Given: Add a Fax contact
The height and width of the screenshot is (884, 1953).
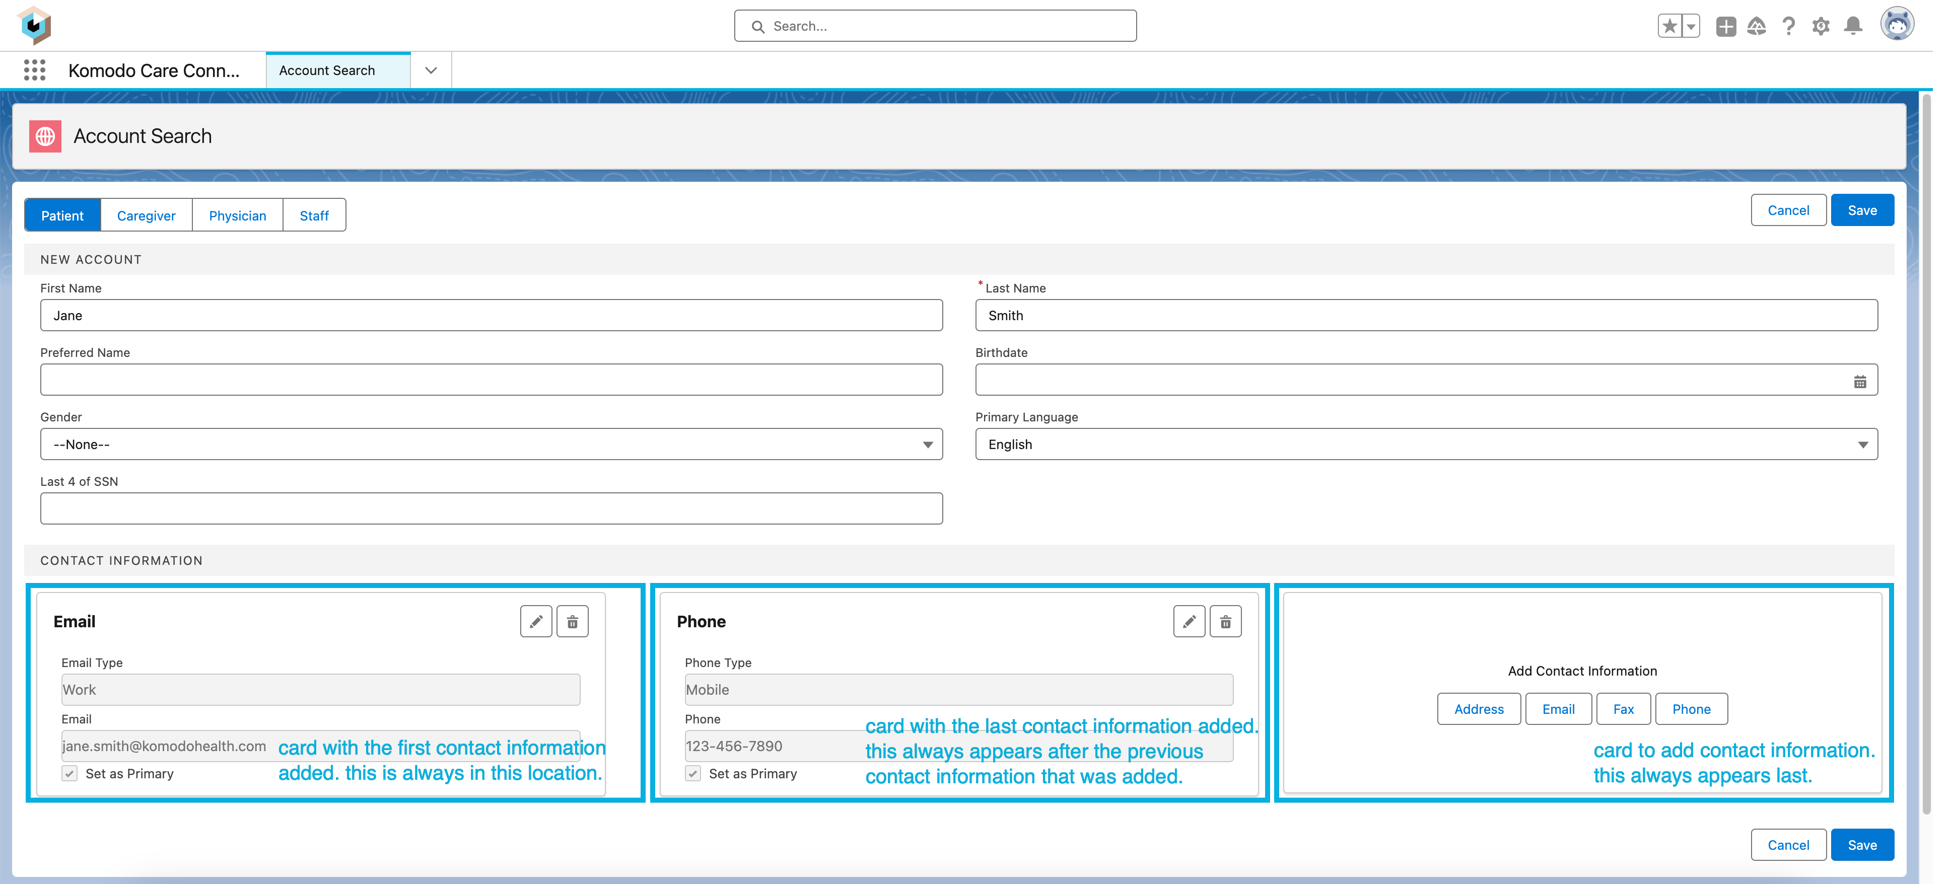Looking at the screenshot, I should [1623, 709].
